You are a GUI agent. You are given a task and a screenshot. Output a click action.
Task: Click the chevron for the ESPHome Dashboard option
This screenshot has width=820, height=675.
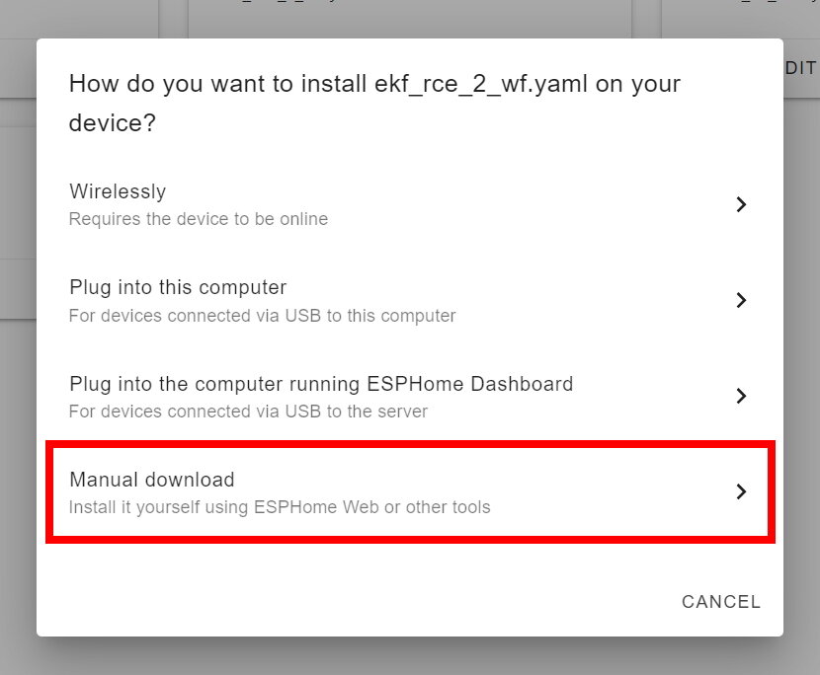tap(741, 396)
